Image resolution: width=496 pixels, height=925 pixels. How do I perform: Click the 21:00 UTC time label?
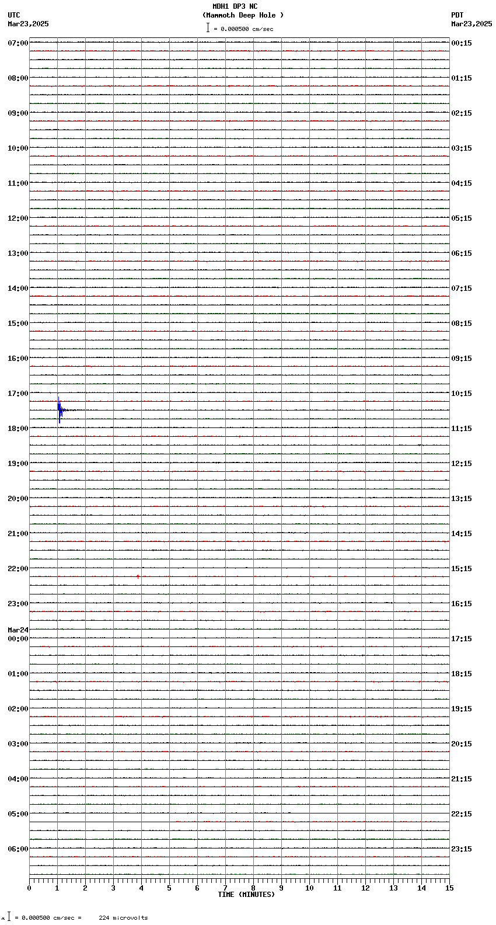tap(18, 534)
